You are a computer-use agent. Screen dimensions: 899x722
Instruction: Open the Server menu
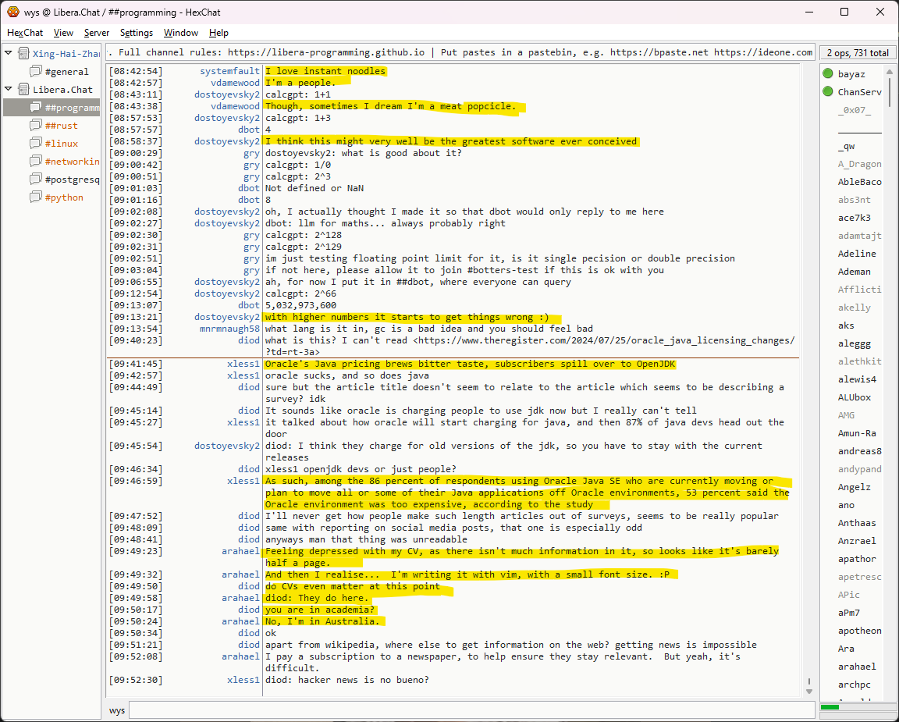click(97, 33)
